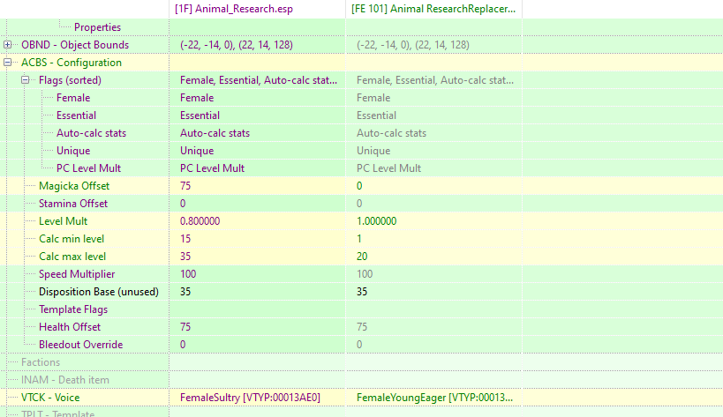The width and height of the screenshot is (723, 417).
Task: Click Calc min level value 15
Action: click(x=185, y=239)
